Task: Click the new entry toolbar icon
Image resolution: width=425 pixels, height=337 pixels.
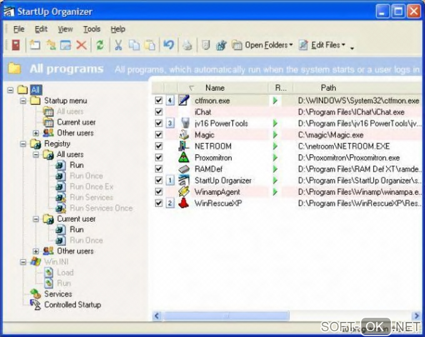Action: pos(35,45)
